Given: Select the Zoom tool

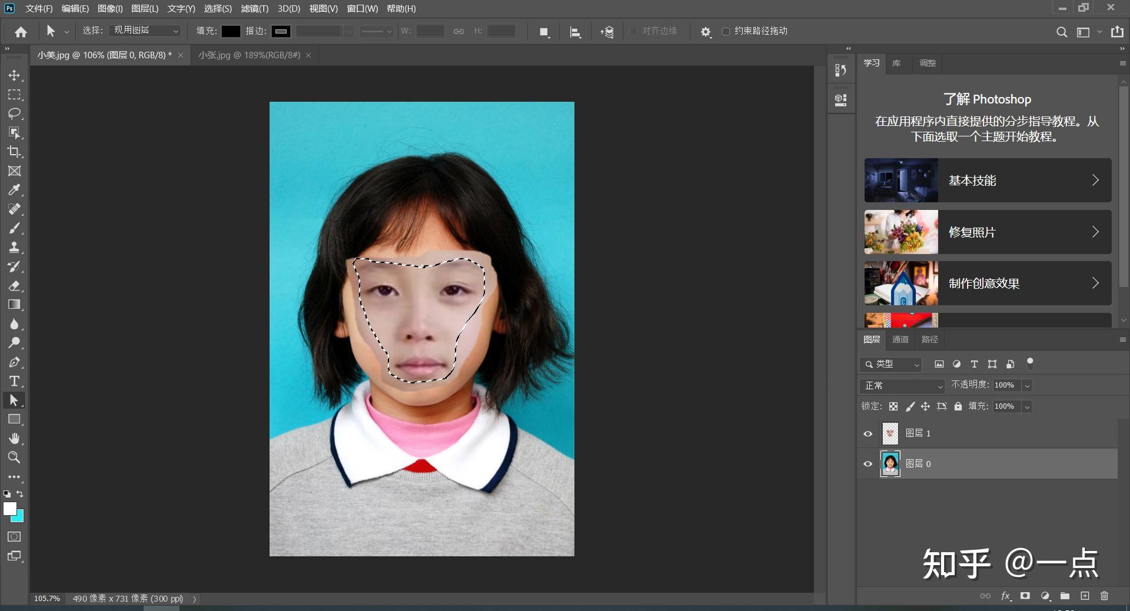Looking at the screenshot, I should [x=14, y=457].
